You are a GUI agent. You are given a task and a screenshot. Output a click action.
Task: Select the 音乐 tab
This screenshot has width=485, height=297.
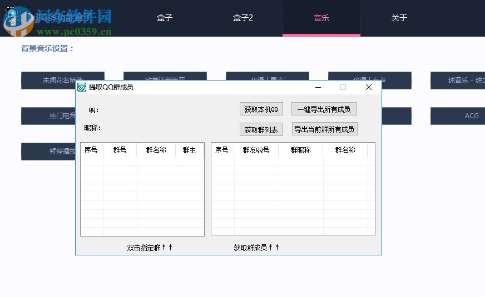pyautogui.click(x=321, y=18)
